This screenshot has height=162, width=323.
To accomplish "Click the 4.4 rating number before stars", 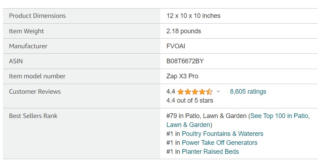I will pos(171,92).
